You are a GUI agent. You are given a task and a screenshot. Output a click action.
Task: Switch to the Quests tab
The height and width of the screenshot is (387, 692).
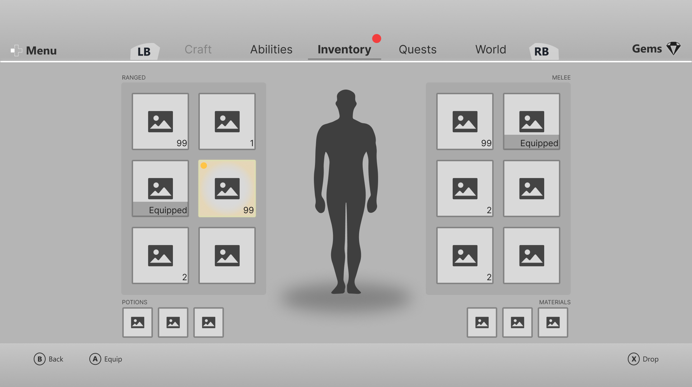click(417, 49)
